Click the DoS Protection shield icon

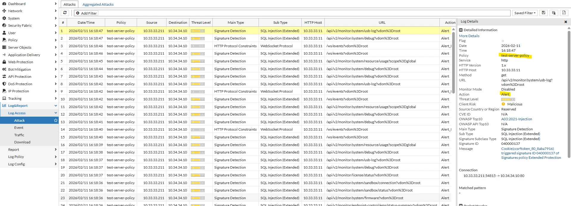4,84
